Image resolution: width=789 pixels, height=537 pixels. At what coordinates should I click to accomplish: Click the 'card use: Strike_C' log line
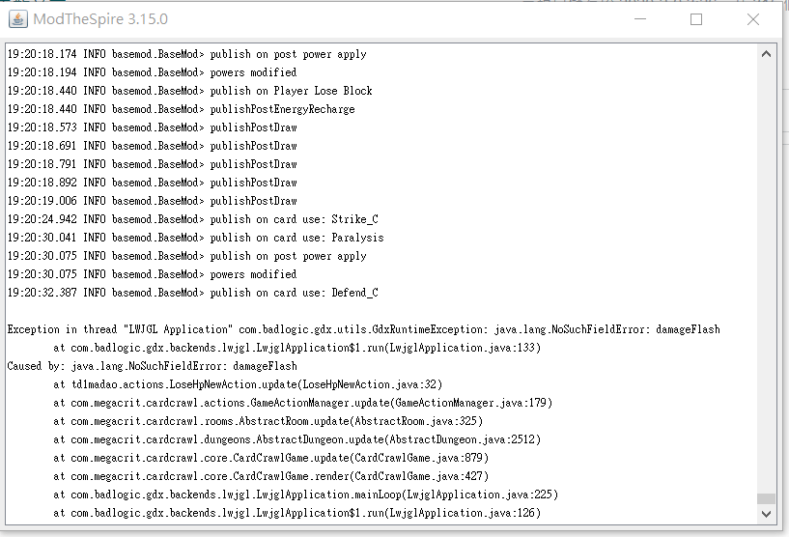point(192,219)
